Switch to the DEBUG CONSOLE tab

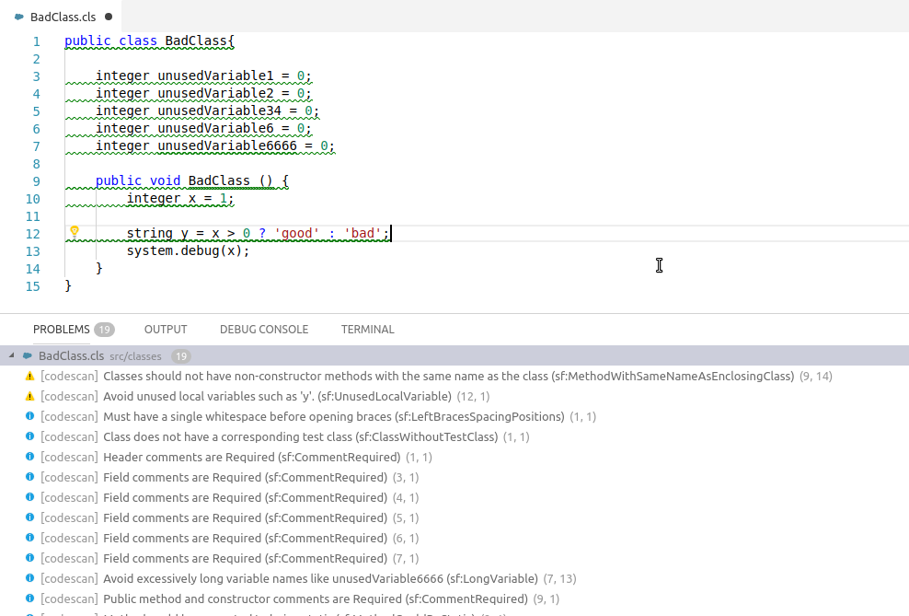264,330
